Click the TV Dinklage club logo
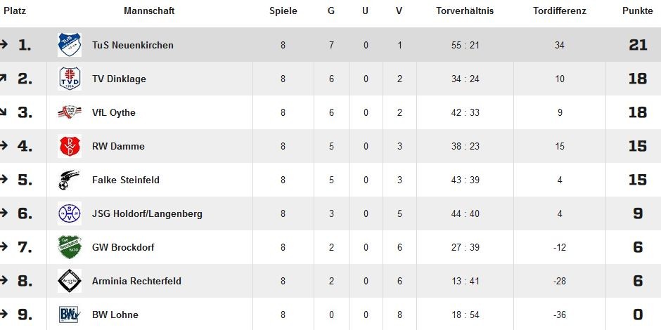Image resolution: width=661 pixels, height=330 pixels. coord(70,79)
